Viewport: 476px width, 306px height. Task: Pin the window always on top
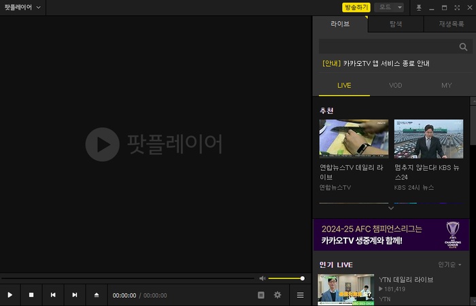click(x=419, y=7)
